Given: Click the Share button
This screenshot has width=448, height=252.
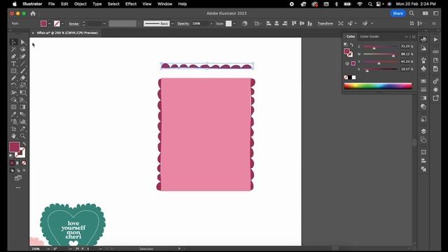Looking at the screenshot, I should 398,13.
